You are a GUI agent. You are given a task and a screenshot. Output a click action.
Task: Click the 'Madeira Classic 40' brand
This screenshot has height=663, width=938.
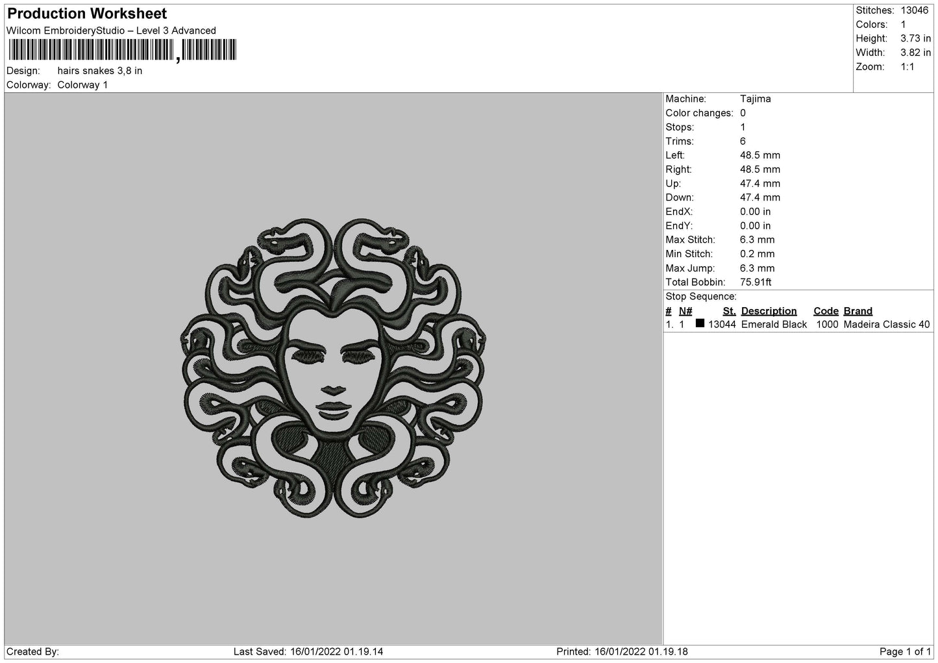887,325
